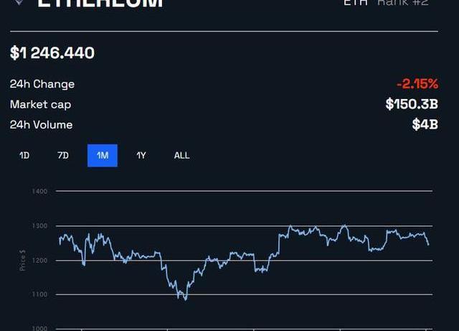This screenshot has height=331, width=459.
Task: Click the price line's lowest dip
Action: 186,299
